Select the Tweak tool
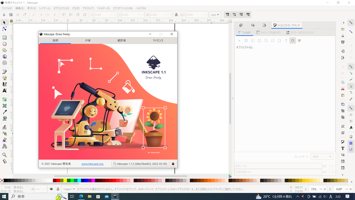355x200 pixels. tap(4, 127)
